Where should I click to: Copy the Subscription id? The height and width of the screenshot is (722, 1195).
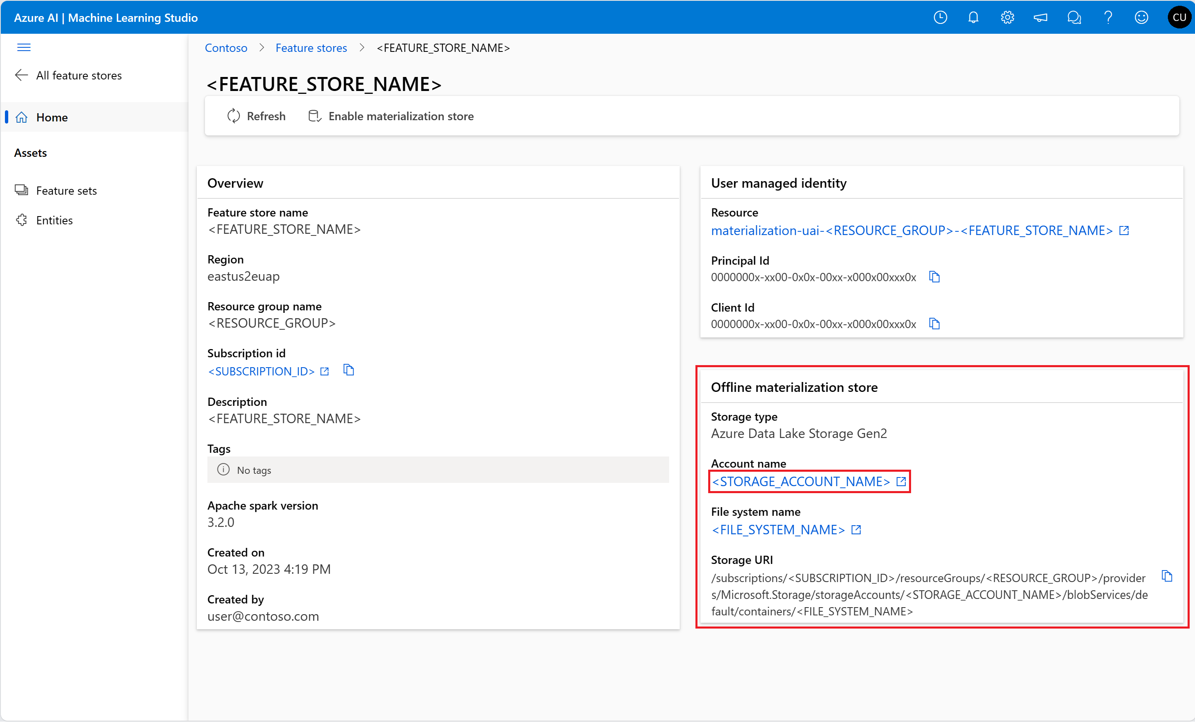(348, 371)
